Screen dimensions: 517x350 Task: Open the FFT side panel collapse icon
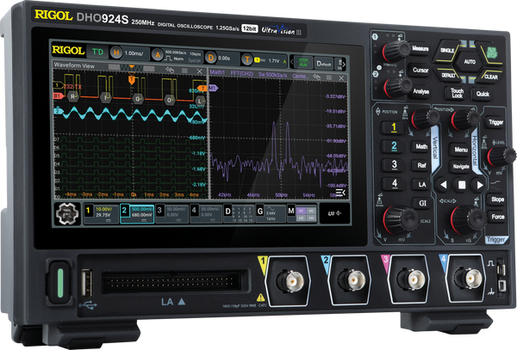[x=340, y=193]
